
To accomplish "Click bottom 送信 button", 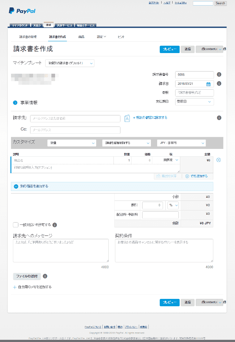I will (x=188, y=302).
